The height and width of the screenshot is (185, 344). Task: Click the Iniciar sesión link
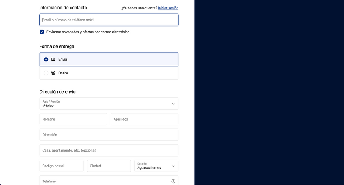pyautogui.click(x=168, y=8)
